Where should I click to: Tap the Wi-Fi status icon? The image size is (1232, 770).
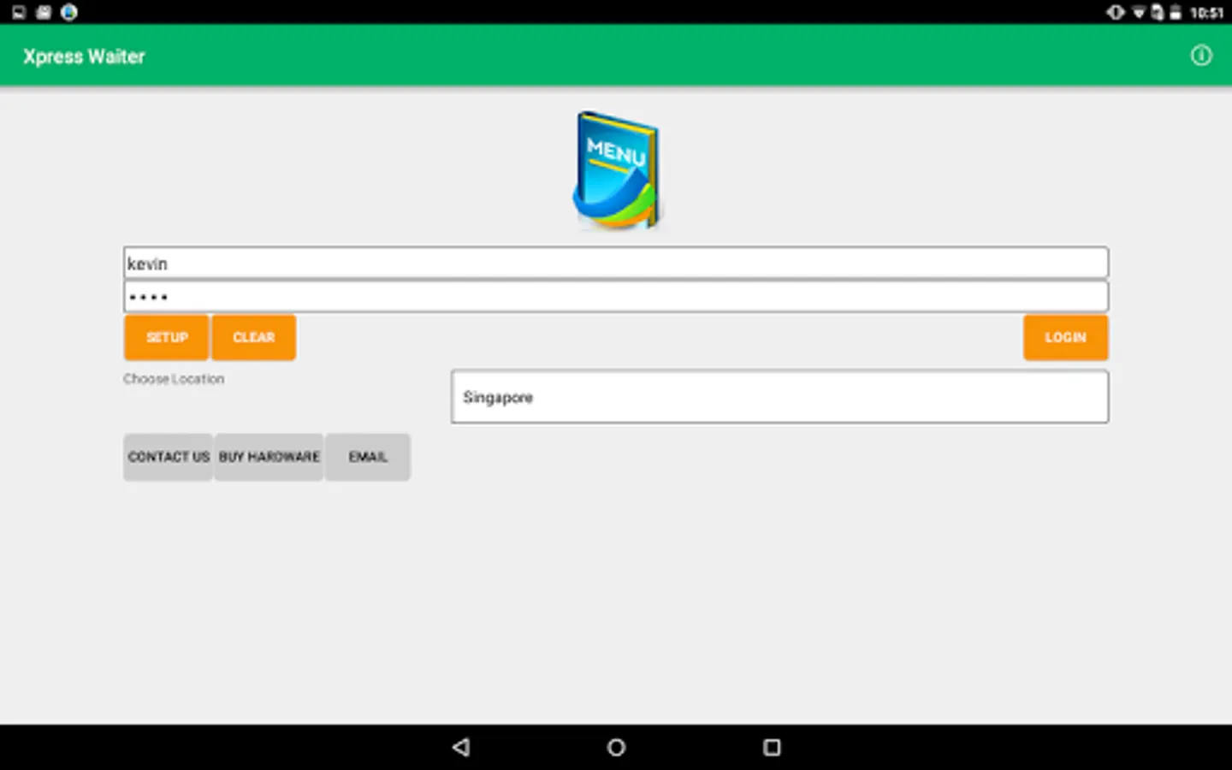(x=1138, y=12)
